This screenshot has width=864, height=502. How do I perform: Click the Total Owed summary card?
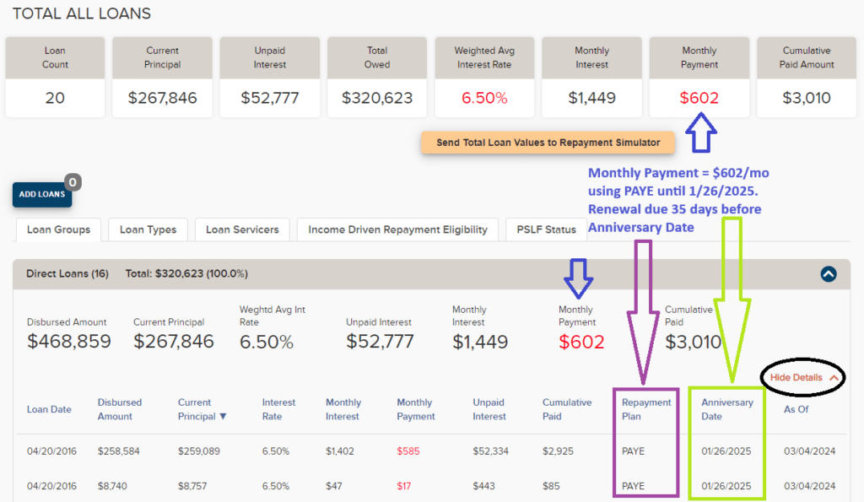[377, 78]
